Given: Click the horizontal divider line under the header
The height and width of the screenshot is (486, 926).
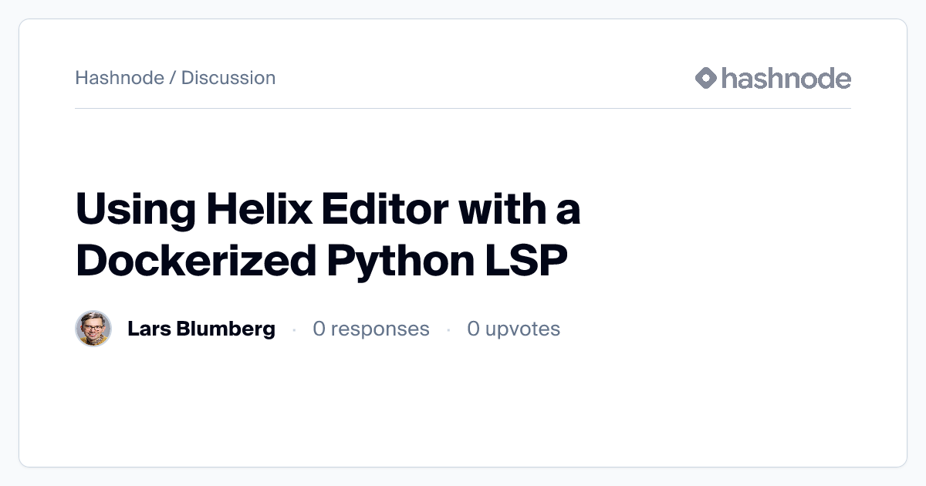Looking at the screenshot, I should [463, 109].
